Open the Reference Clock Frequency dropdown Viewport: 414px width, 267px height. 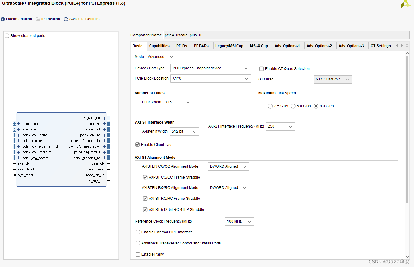pyautogui.click(x=239, y=221)
